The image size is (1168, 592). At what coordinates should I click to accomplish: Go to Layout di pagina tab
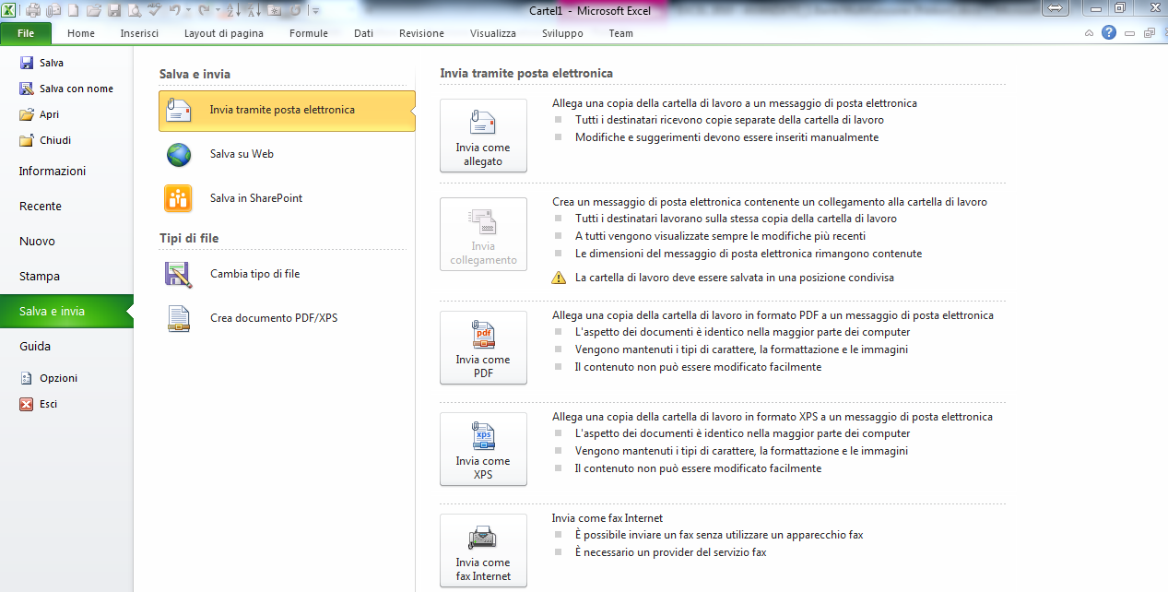[224, 33]
